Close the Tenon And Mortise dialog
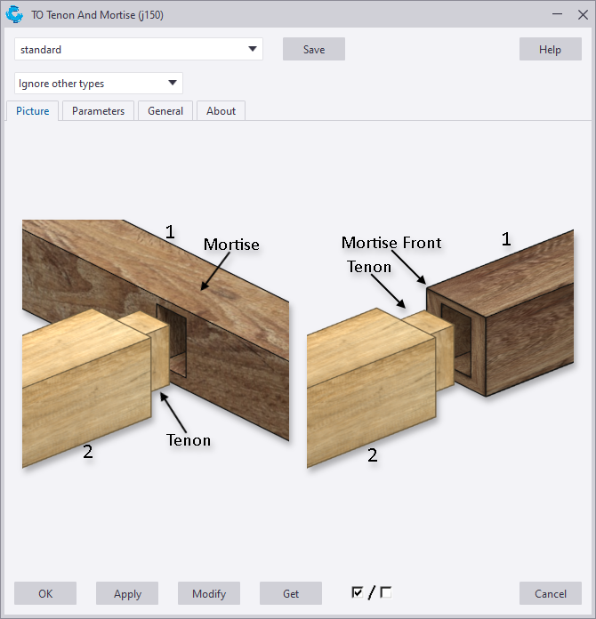 [x=583, y=14]
